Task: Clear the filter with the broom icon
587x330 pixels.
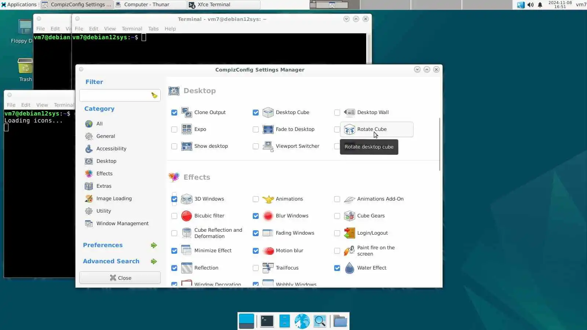Action: (x=154, y=96)
